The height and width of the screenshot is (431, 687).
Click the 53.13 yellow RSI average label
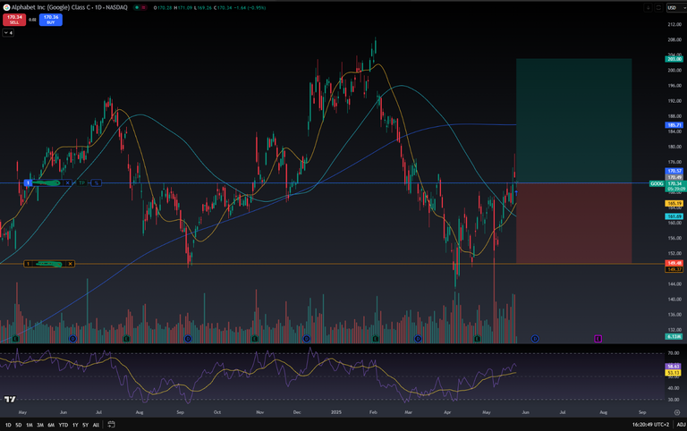point(674,372)
